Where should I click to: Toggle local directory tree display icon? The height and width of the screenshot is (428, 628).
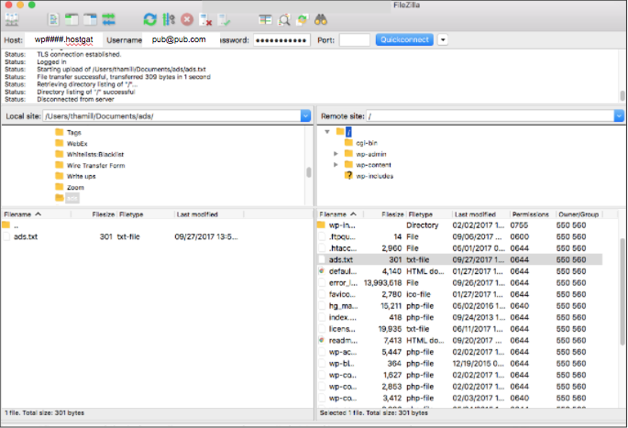72,18
